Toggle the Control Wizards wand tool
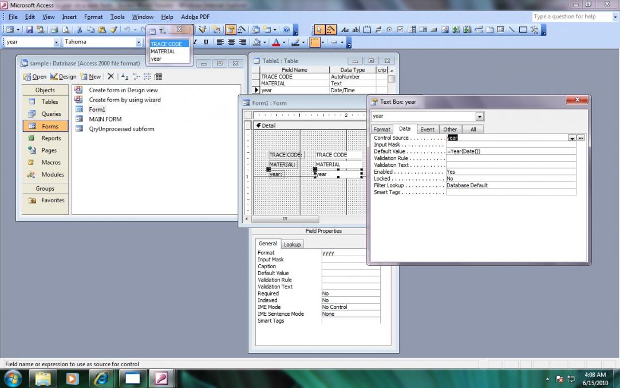Viewport: 620px width, 388px height. click(330, 30)
